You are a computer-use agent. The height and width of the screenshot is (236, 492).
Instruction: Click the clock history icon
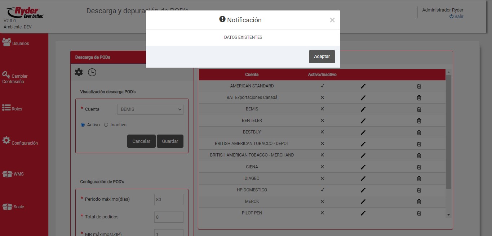click(x=92, y=72)
